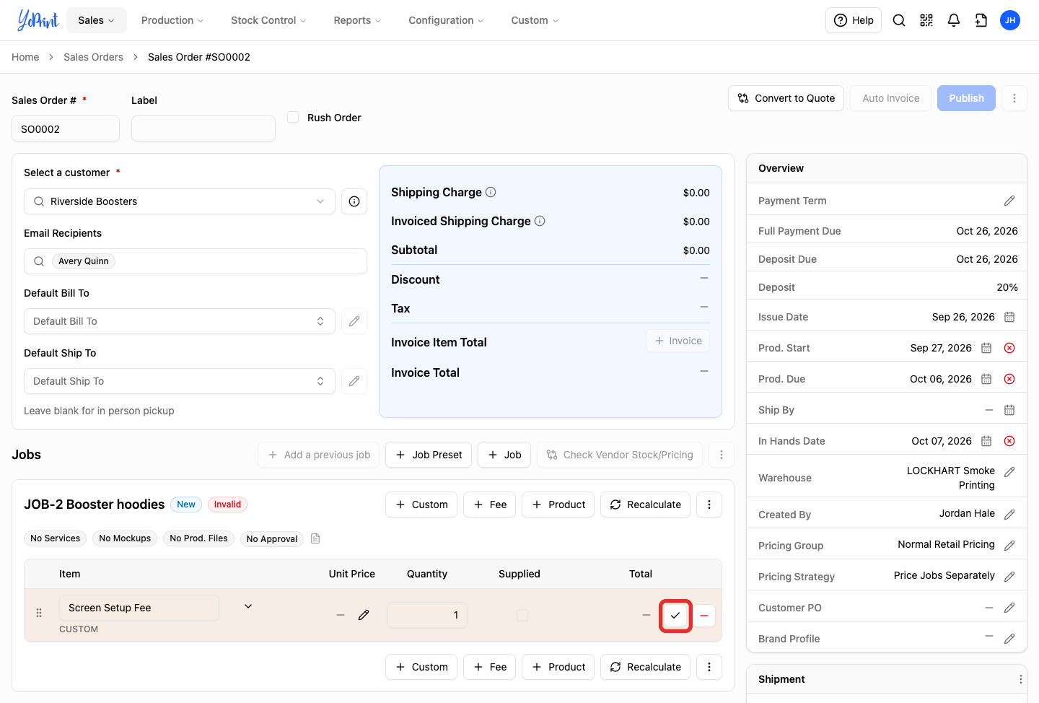Edit the Default Ship To address pencil
This screenshot has height=703, width=1039.
[x=354, y=381]
